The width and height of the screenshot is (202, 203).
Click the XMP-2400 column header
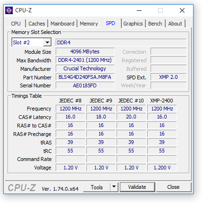pos(161,101)
